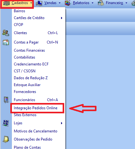Click the Lojas menu label
The image size is (135, 149).
tap(18, 123)
